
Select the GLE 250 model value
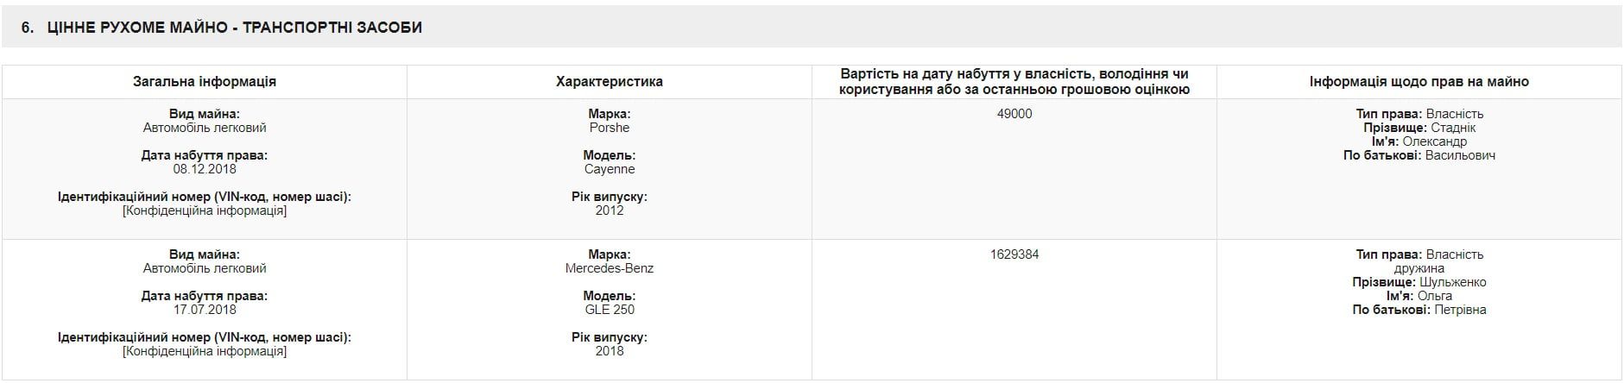coord(610,310)
